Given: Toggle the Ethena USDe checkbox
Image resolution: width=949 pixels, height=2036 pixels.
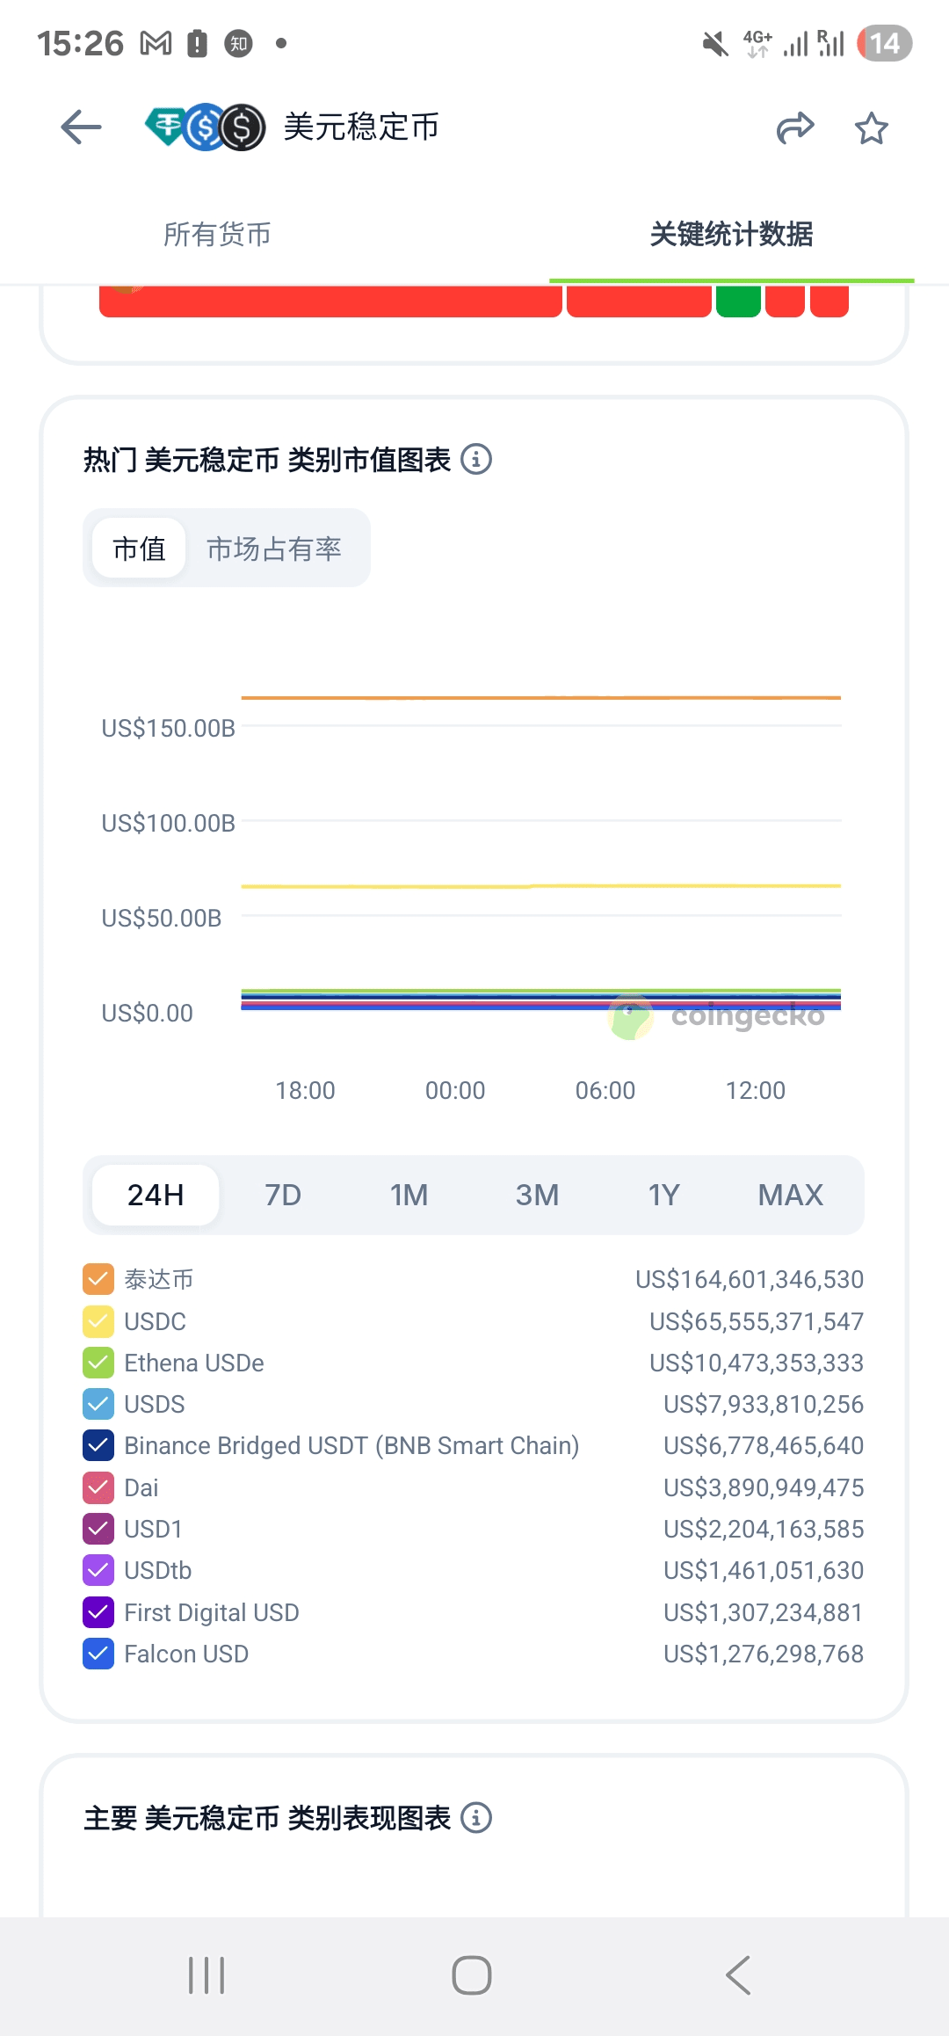Looking at the screenshot, I should (98, 1363).
